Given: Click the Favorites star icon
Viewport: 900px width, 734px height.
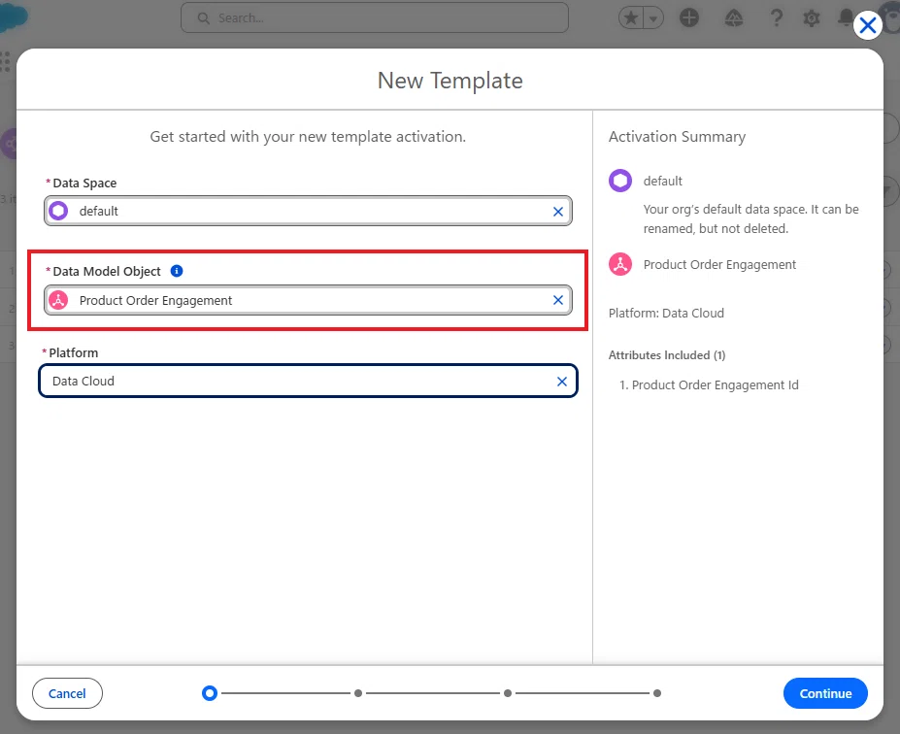Looking at the screenshot, I should coord(631,18).
